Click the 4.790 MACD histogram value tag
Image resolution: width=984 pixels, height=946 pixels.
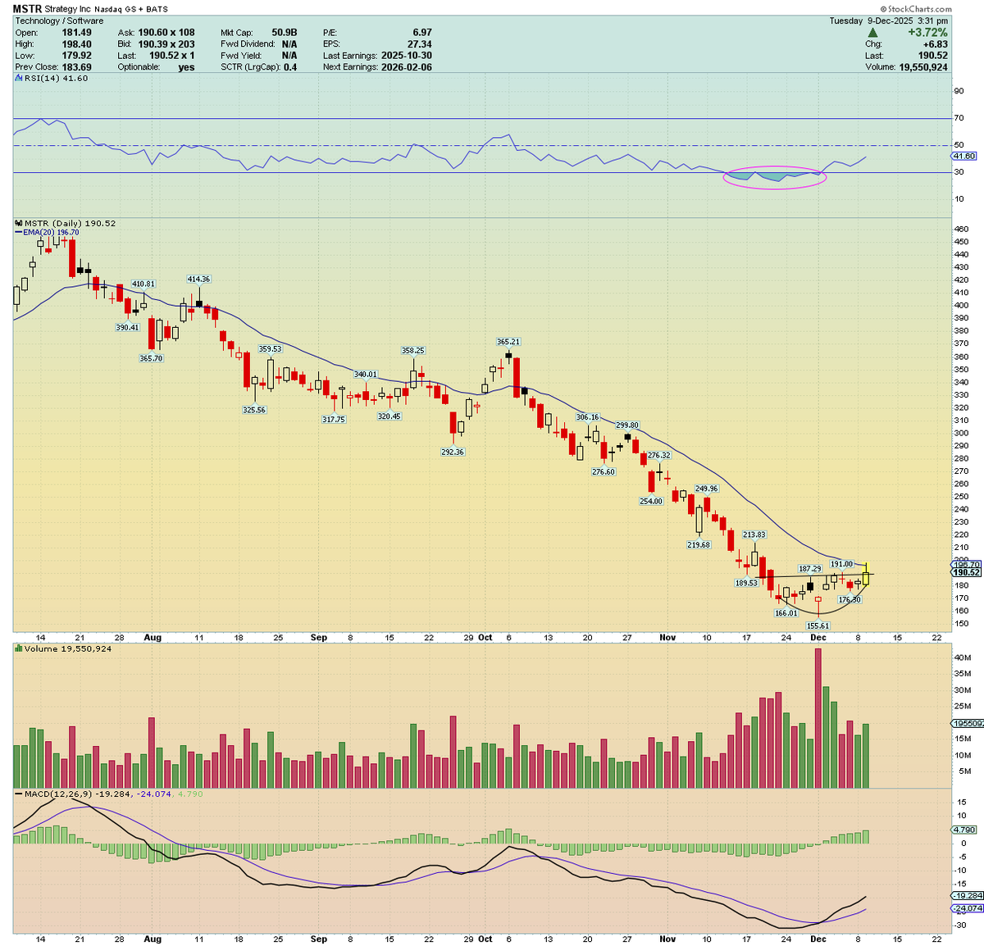[x=966, y=830]
